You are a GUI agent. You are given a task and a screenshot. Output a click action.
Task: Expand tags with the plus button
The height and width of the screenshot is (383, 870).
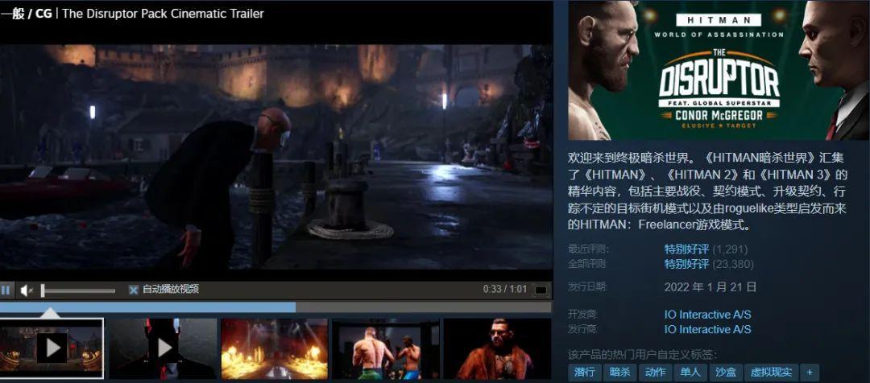(x=810, y=372)
